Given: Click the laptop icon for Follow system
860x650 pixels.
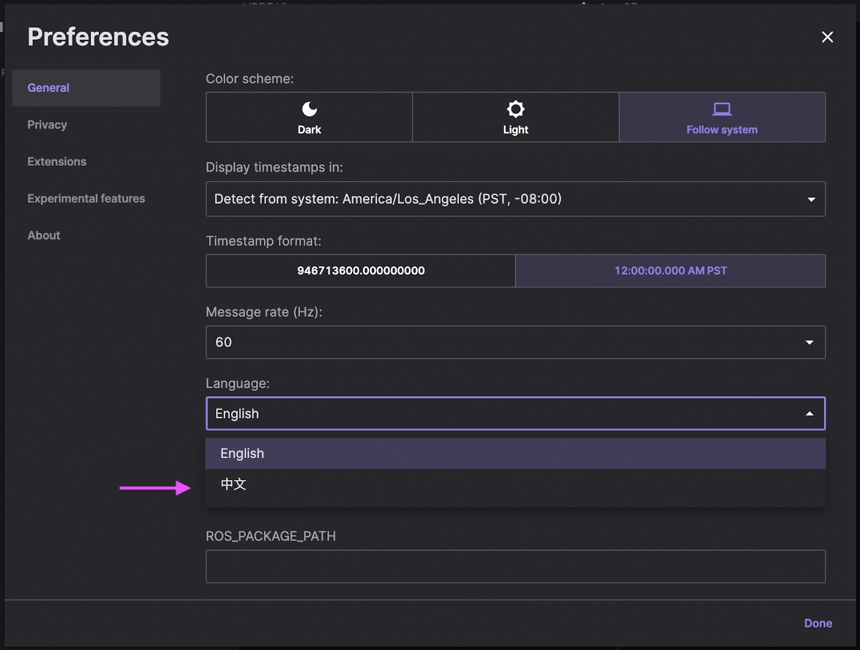Looking at the screenshot, I should tap(721, 109).
